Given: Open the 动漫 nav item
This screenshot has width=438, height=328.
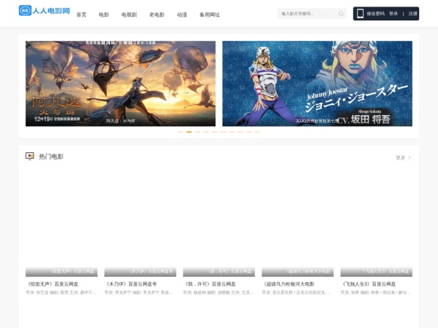Looking at the screenshot, I should [182, 15].
